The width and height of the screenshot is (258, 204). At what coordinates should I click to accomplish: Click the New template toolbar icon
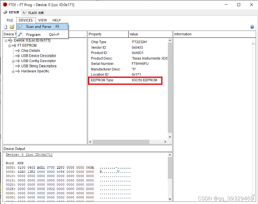[x=5, y=27]
